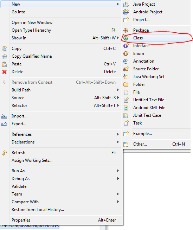Screen dimensions: 193x230
Task: Click the Paste clipboard icon
Action: click(x=4, y=64)
